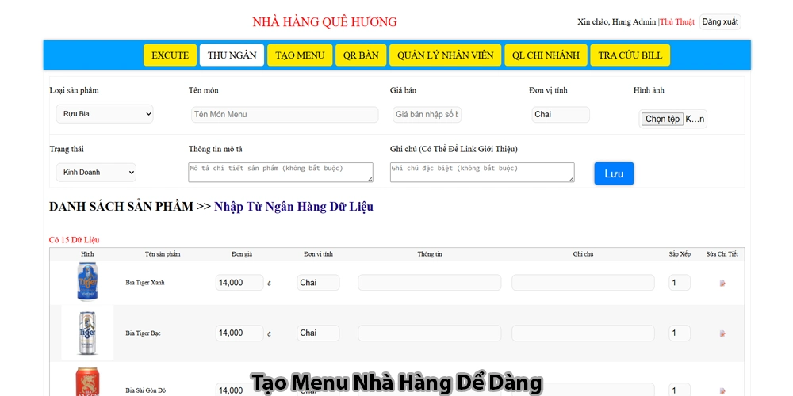
Task: Open the QR BÀN tab
Action: pos(361,55)
